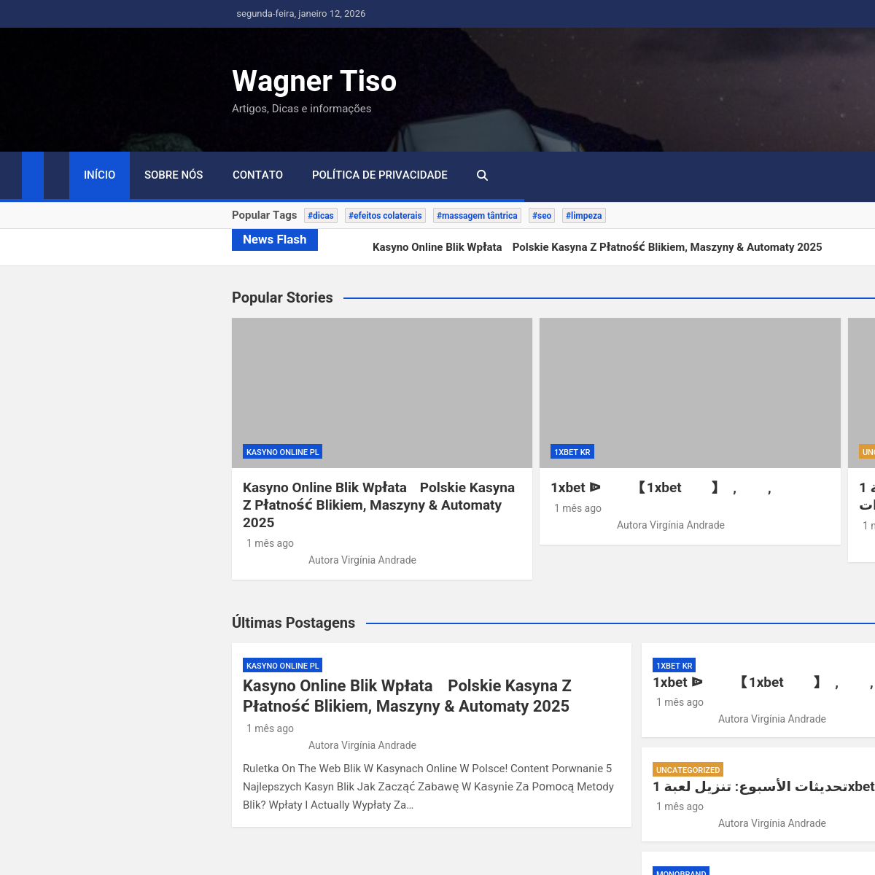
Task: Select the #dicas popular tag
Action: [x=321, y=216]
